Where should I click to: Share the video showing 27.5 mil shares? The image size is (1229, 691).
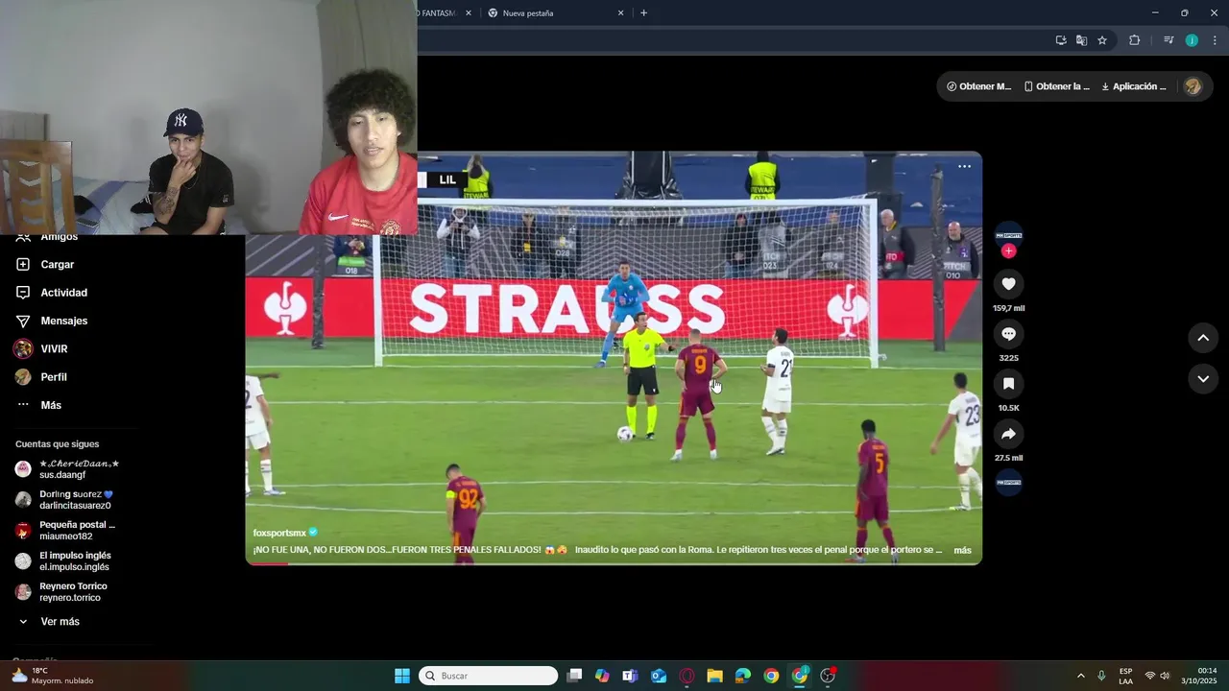point(1008,434)
